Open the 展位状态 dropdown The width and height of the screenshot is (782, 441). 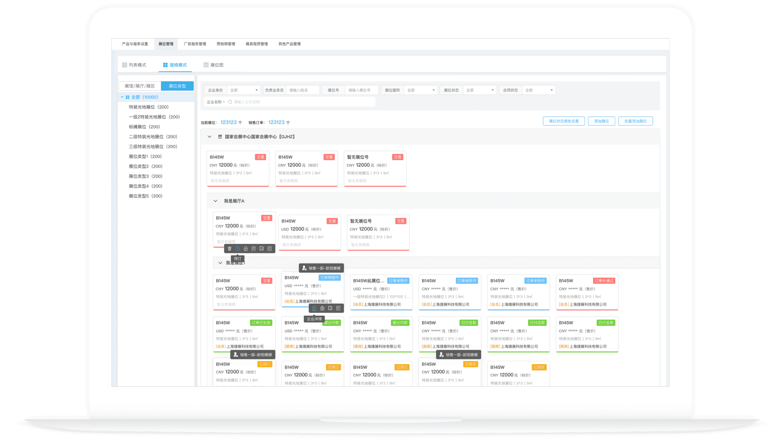480,90
